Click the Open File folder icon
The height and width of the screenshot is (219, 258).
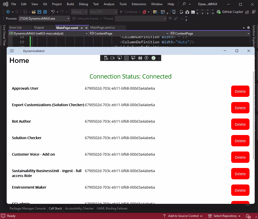point(34,12)
